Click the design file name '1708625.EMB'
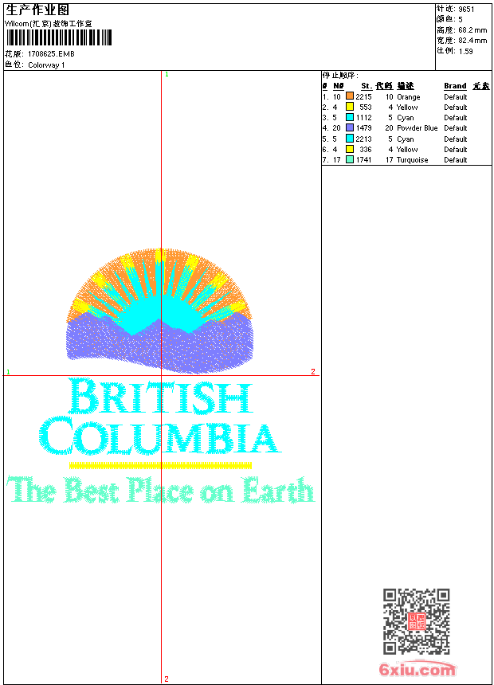Viewport: 494px width, 685px height. (51, 54)
